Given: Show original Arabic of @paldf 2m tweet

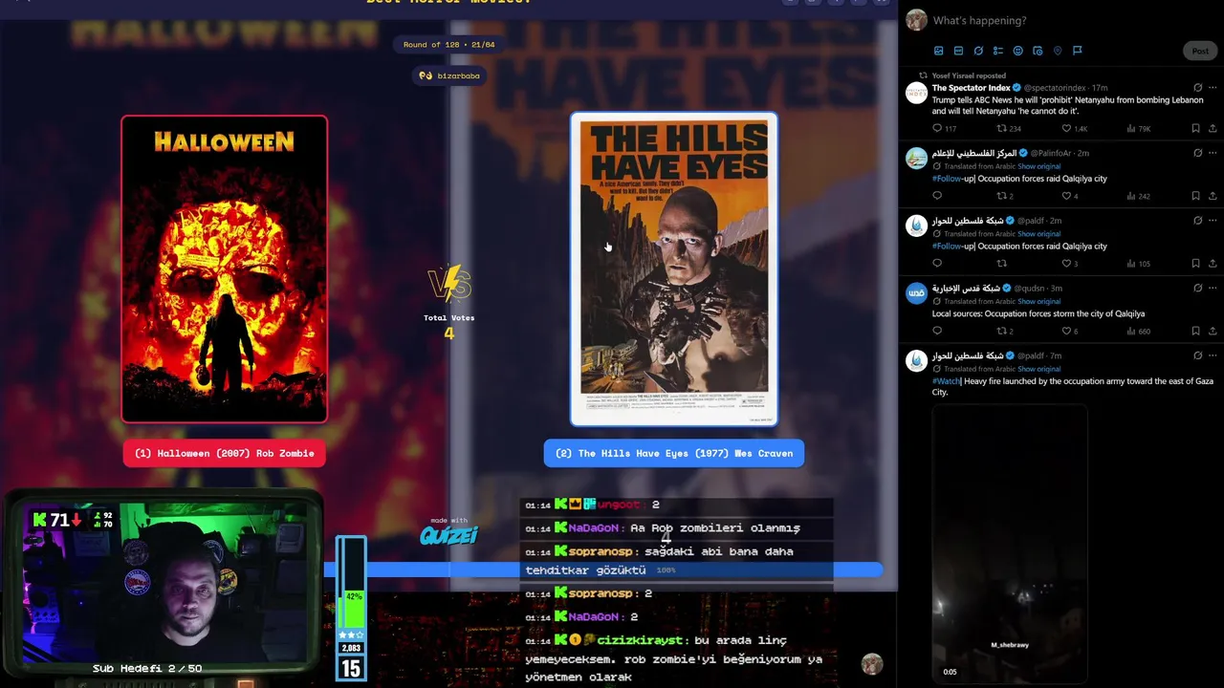Looking at the screenshot, I should point(1038,234).
